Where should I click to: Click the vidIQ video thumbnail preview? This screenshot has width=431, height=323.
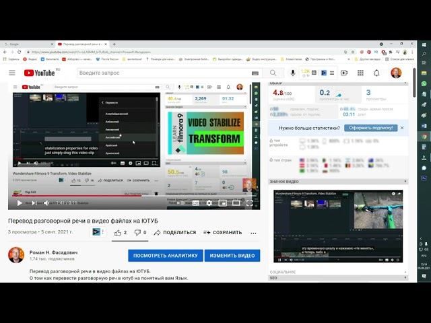338,226
